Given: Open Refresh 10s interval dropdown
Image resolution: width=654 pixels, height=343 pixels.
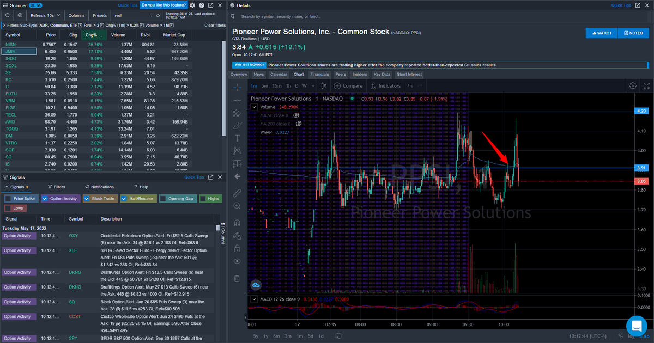Looking at the screenshot, I should 46,16.
